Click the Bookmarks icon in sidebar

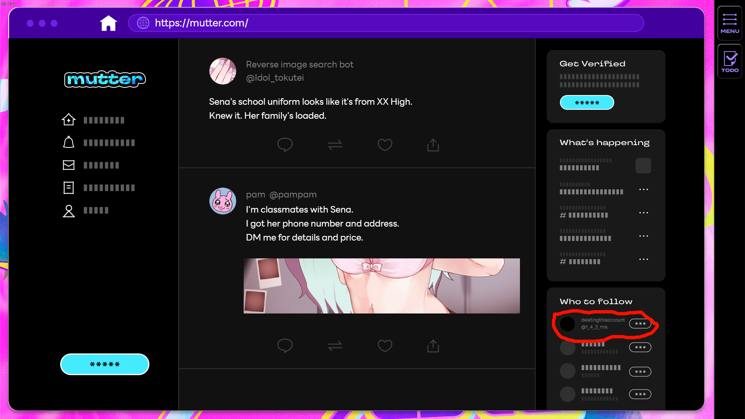pyautogui.click(x=69, y=187)
